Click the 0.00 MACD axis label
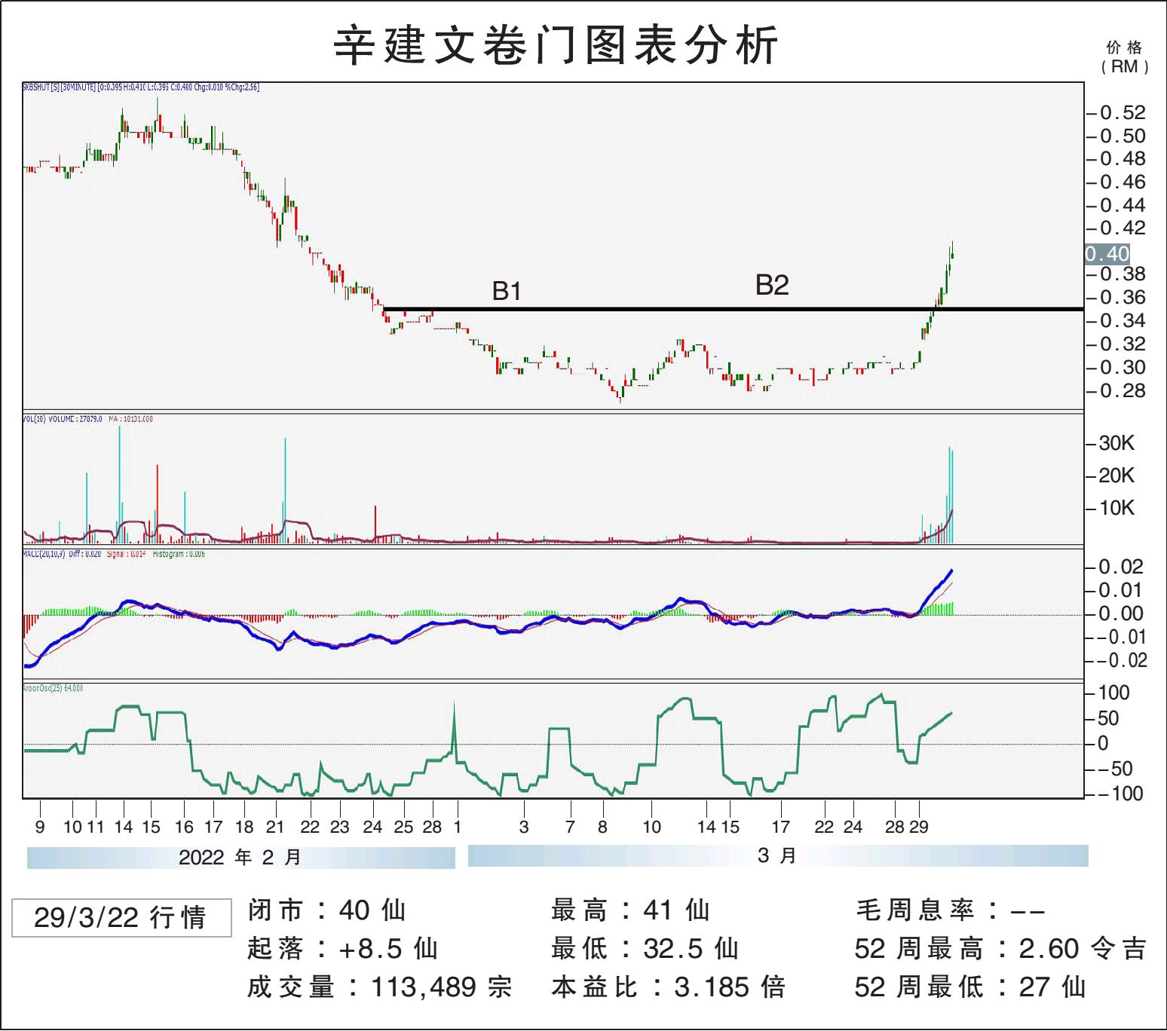Viewport: 1167px width, 1031px height. 1121,614
